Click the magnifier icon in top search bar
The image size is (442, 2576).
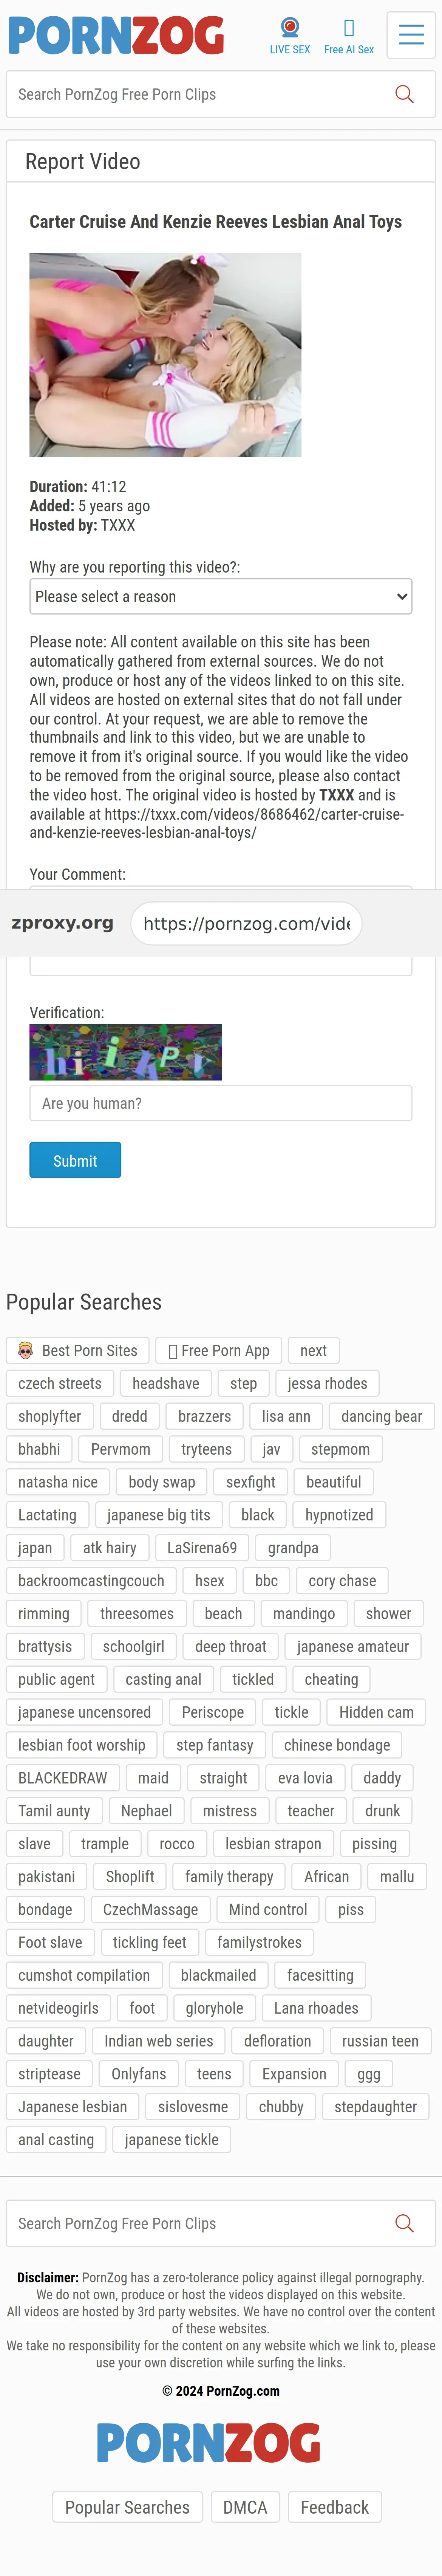[x=404, y=94]
